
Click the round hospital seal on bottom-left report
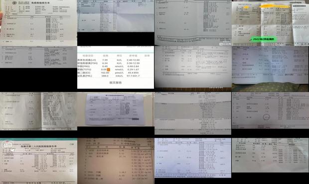(x=7, y=145)
